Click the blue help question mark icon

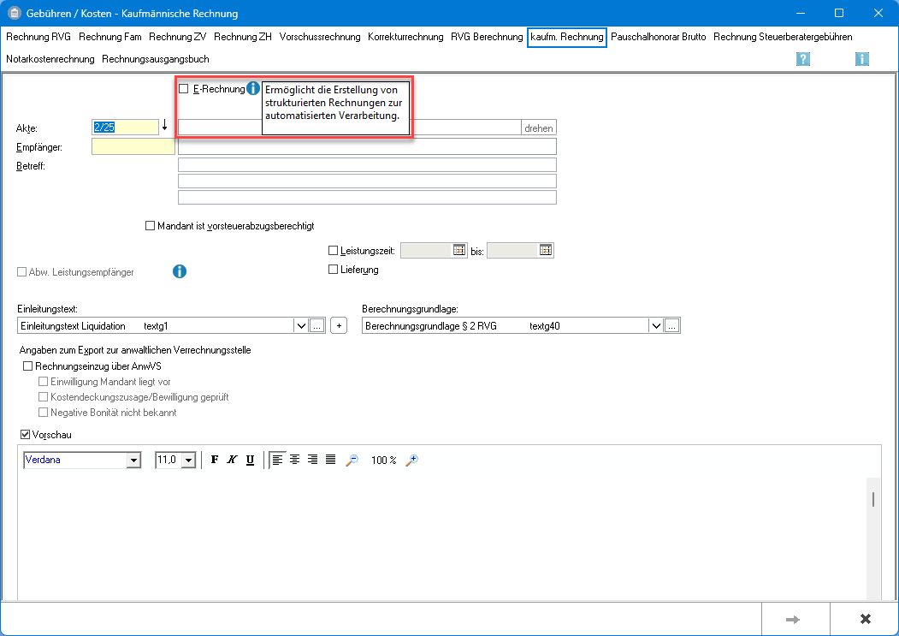(x=803, y=59)
